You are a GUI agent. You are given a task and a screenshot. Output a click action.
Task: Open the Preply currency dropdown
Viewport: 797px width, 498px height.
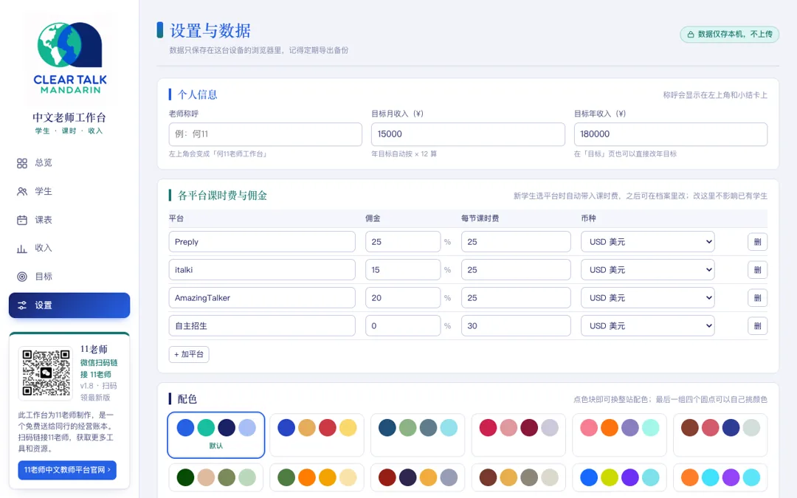click(648, 242)
